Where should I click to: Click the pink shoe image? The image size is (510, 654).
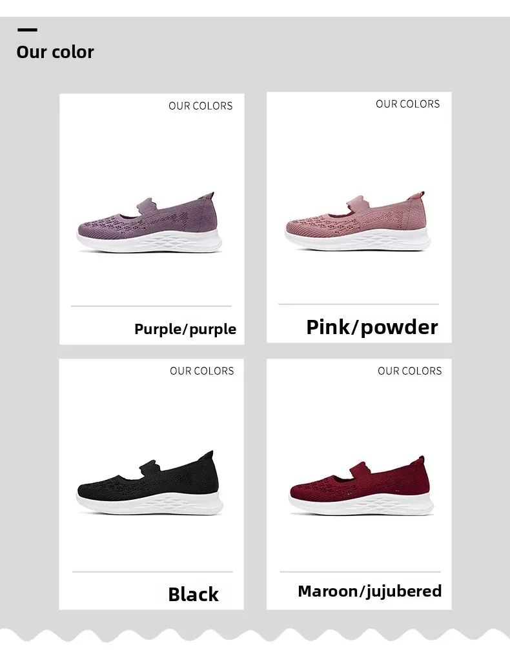tap(357, 221)
